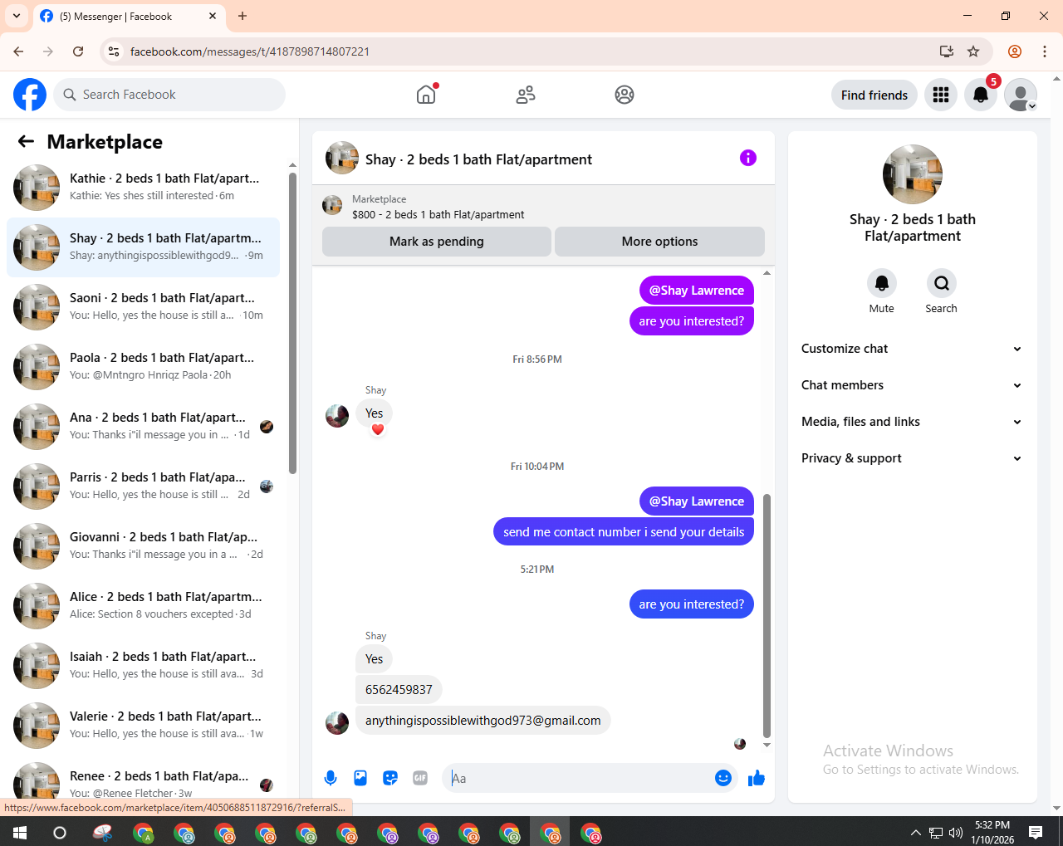Open the Facebook logo home link
Screen dimensions: 1063x846
(30, 95)
